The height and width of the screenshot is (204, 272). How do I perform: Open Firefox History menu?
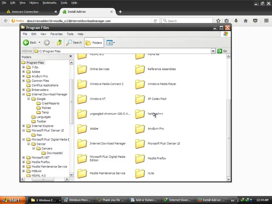[34, 3]
